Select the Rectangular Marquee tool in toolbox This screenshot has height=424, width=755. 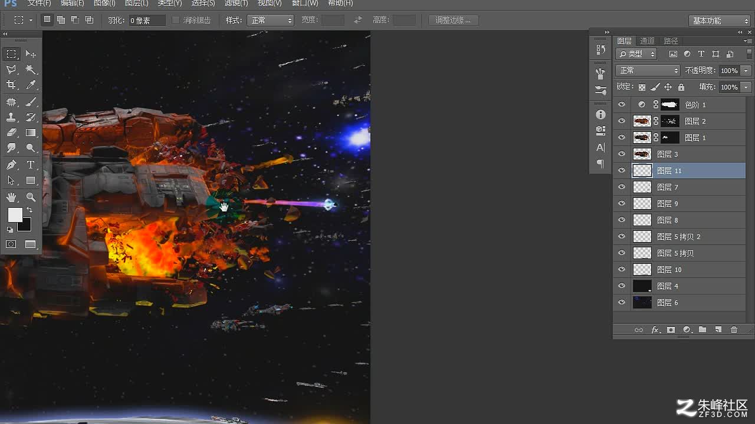(11, 54)
